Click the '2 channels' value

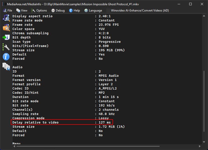pos(109,109)
